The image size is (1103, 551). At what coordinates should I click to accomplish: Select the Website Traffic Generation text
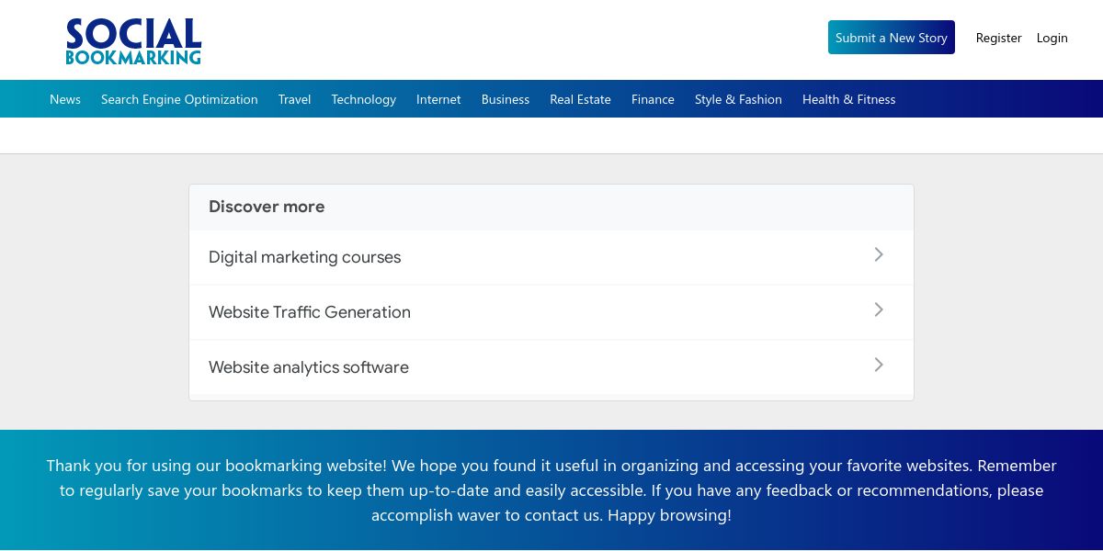(x=310, y=312)
